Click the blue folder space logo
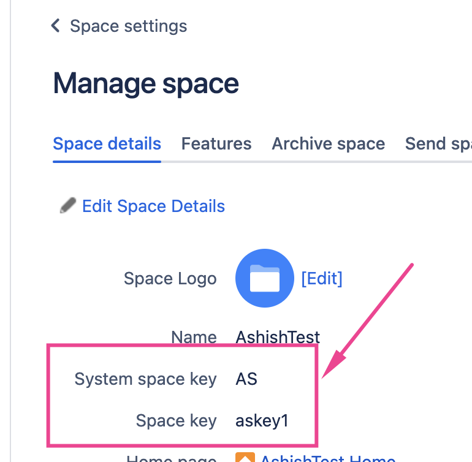Screen dimensions: 472x462 (265, 278)
